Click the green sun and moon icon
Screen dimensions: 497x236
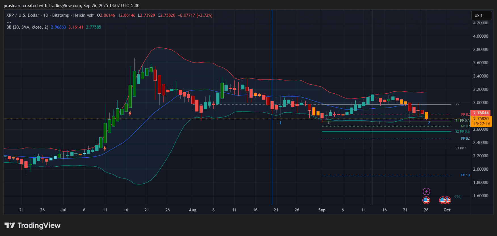point(458,196)
